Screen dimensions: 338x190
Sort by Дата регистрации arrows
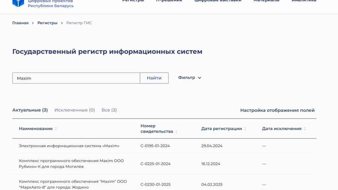(x=245, y=129)
